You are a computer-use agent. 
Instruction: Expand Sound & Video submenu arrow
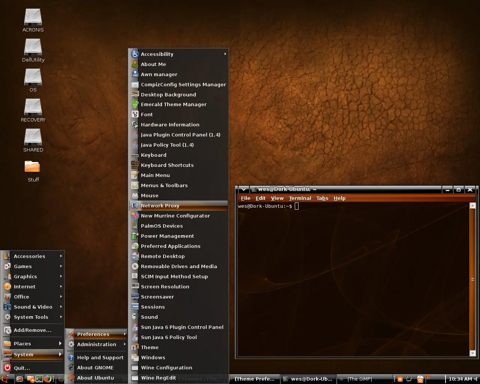[x=61, y=307]
